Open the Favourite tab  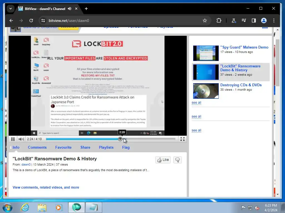point(63,148)
